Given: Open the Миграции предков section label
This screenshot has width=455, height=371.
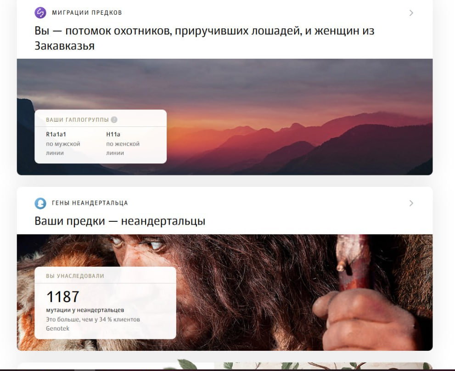Looking at the screenshot, I should [87, 13].
